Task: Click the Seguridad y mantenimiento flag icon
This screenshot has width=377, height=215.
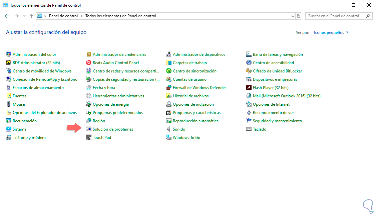Action: click(249, 121)
